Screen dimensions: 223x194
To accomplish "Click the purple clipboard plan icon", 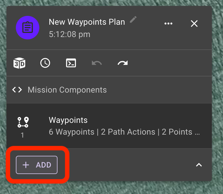I will point(28,28).
